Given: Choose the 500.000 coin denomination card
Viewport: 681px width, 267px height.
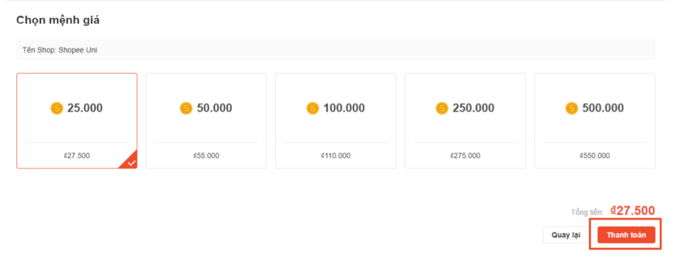Looking at the screenshot, I should pyautogui.click(x=594, y=121).
